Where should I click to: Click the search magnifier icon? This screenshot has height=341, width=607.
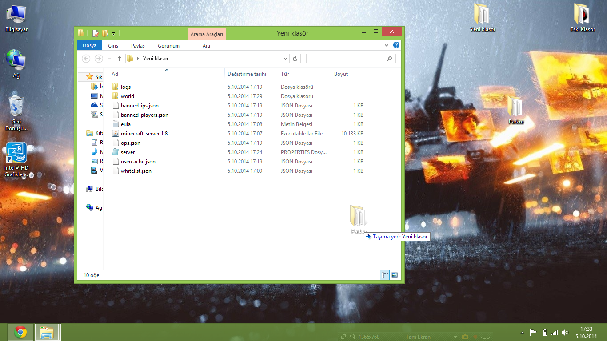(389, 59)
